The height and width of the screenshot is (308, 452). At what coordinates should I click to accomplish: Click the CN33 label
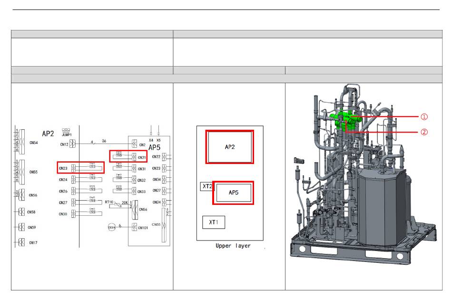[141, 192]
